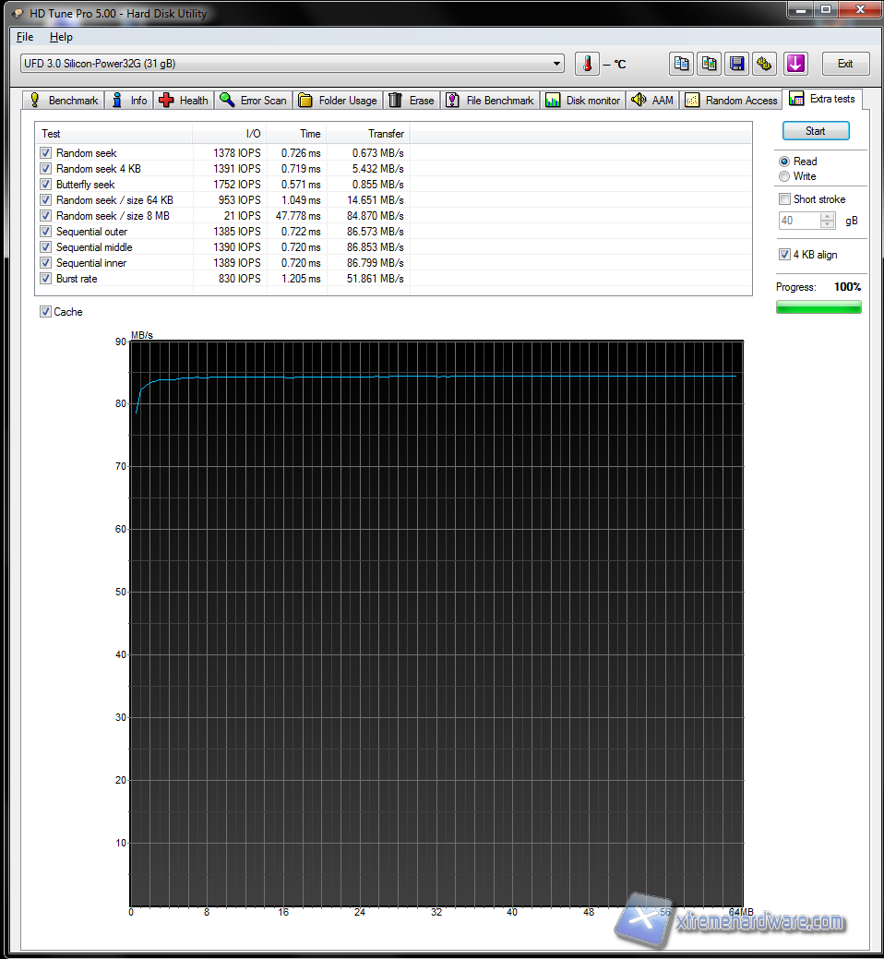The image size is (884, 959).
Task: Click the purple down arrow icon
Action: tap(795, 64)
